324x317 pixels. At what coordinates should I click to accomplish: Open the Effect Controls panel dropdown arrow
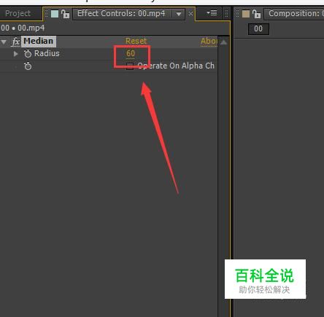point(179,14)
